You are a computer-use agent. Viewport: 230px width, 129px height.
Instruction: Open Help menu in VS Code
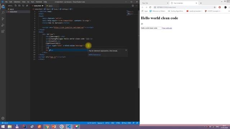(45, 2)
